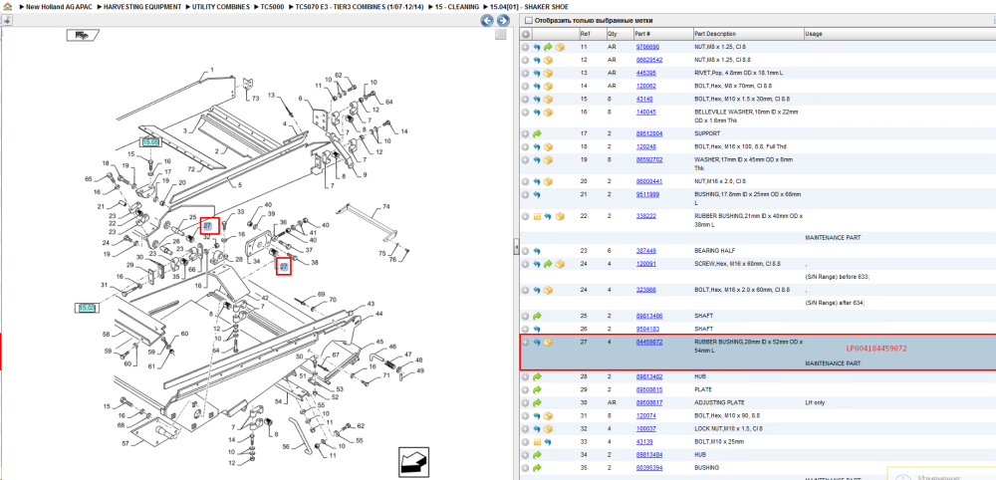The height and width of the screenshot is (480, 996).
Task: Click gray circle on row Ref 11
Action: pyautogui.click(x=525, y=47)
